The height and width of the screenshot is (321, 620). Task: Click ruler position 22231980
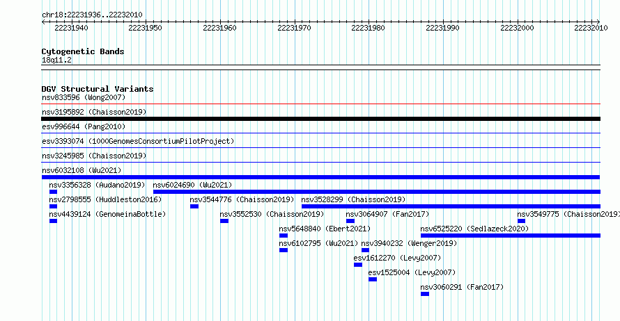[368, 28]
